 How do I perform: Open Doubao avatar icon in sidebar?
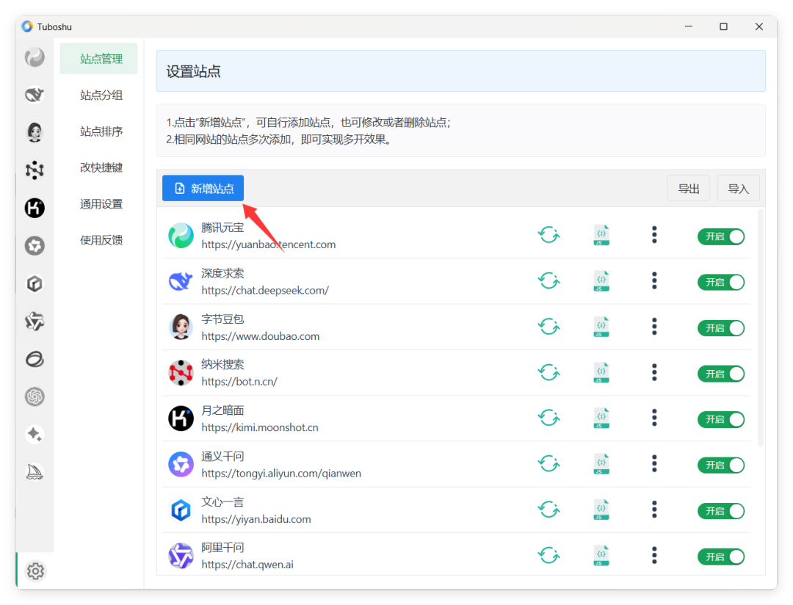pos(35,133)
